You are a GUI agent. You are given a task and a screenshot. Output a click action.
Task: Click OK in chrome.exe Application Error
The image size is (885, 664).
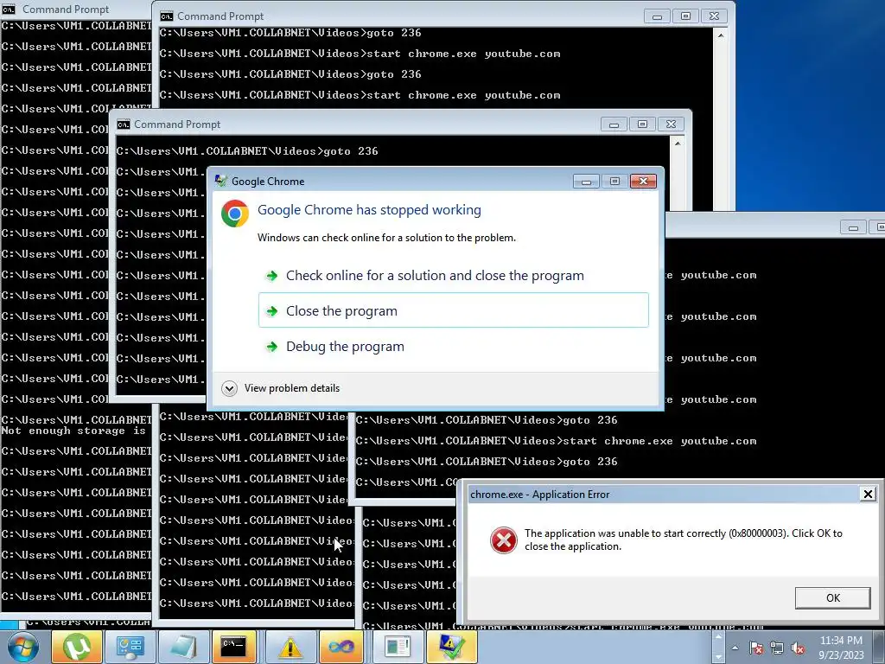tap(833, 598)
